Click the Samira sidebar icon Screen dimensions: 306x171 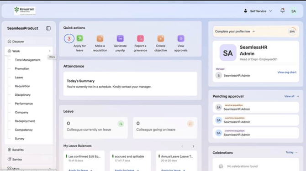(9, 159)
